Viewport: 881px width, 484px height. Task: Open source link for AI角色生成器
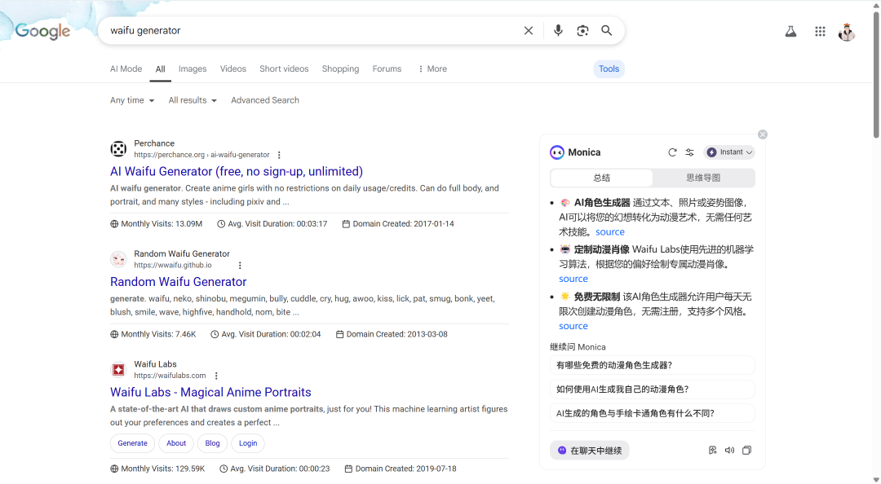pyautogui.click(x=610, y=232)
